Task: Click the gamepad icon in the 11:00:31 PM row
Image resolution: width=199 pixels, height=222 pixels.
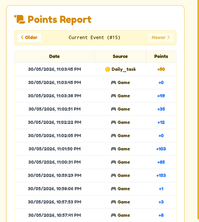Action: click(113, 162)
